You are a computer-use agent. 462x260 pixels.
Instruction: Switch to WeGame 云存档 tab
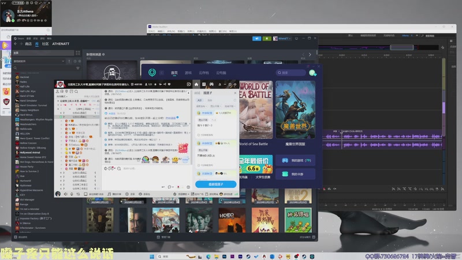204,73
